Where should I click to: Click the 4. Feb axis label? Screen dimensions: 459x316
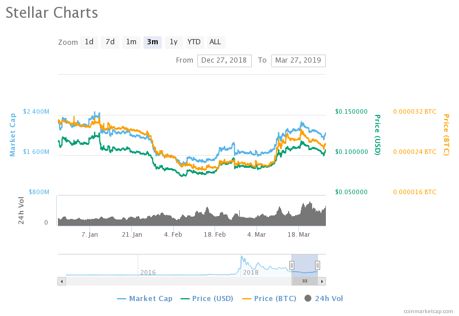[173, 235]
